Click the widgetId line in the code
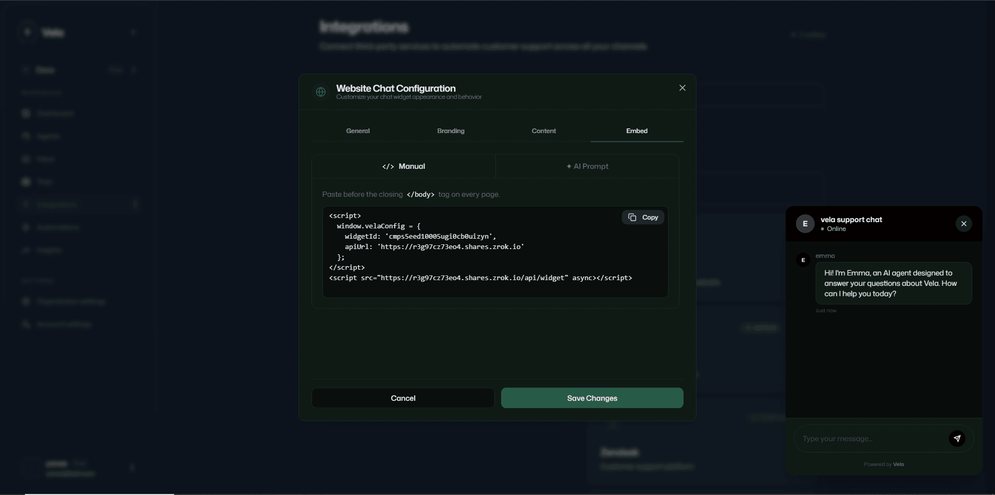The height and width of the screenshot is (495, 995). 420,237
